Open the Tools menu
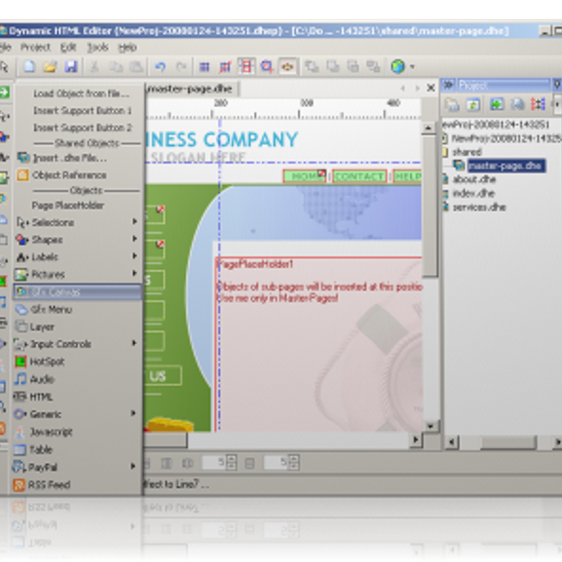This screenshot has width=562, height=562. point(97,47)
